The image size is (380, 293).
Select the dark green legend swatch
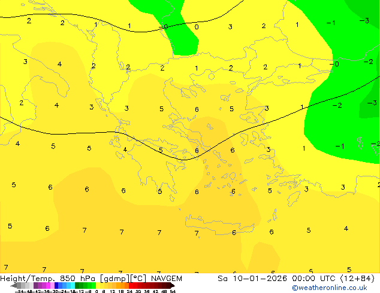click(77, 285)
